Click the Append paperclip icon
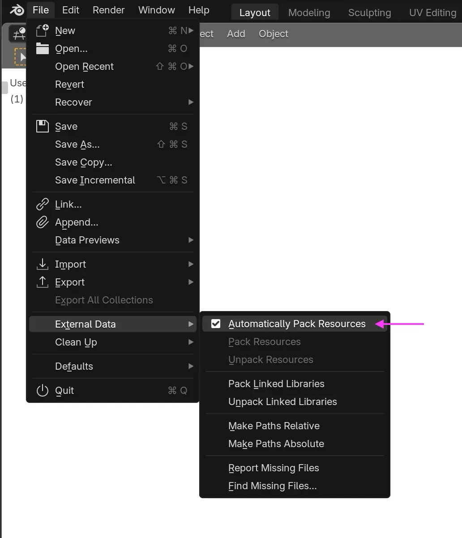This screenshot has height=538, width=462. (42, 222)
